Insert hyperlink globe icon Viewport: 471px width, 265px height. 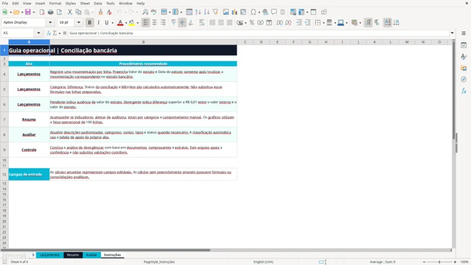(265, 12)
